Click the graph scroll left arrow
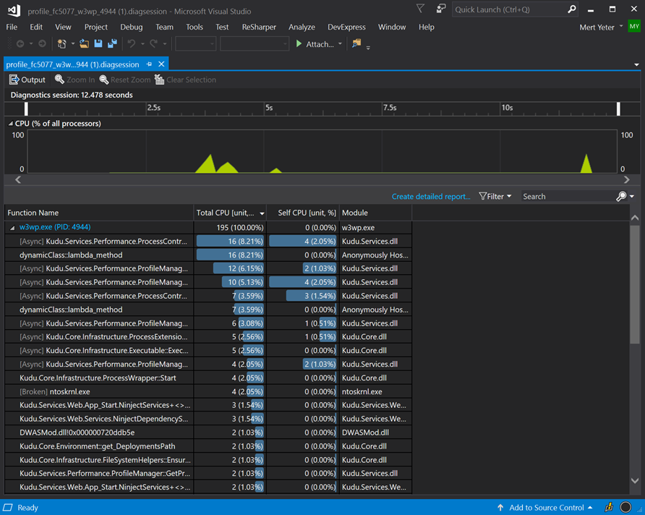Viewport: 645px width, 515px height. pyautogui.click(x=17, y=180)
